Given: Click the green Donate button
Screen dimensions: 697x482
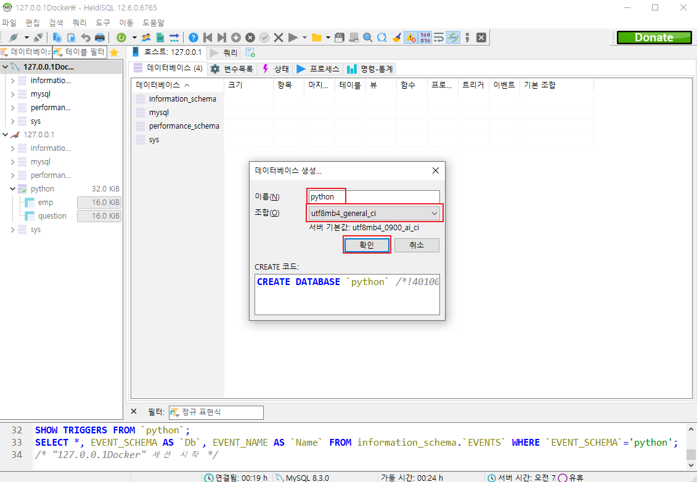Looking at the screenshot, I should (x=654, y=38).
